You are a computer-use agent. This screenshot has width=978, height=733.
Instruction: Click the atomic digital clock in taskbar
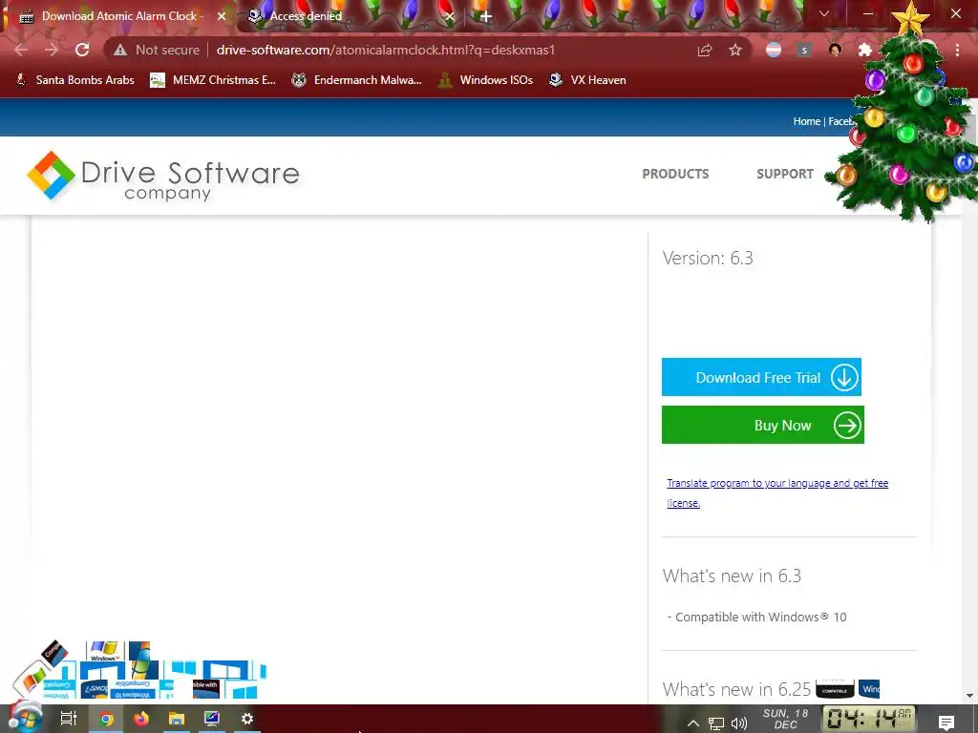pos(868,718)
